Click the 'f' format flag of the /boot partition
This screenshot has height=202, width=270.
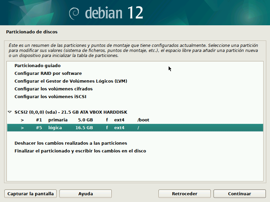click(x=107, y=120)
